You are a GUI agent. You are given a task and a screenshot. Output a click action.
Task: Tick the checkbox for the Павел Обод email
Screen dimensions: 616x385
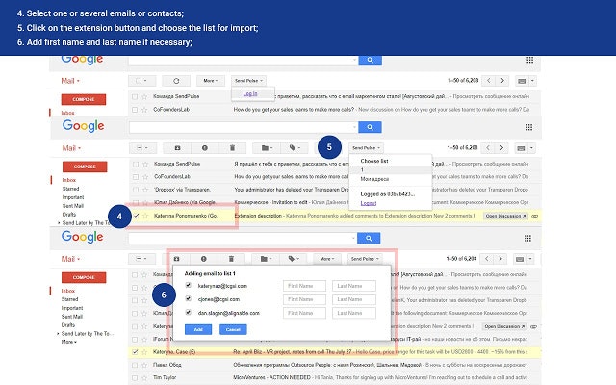pyautogui.click(x=135, y=365)
